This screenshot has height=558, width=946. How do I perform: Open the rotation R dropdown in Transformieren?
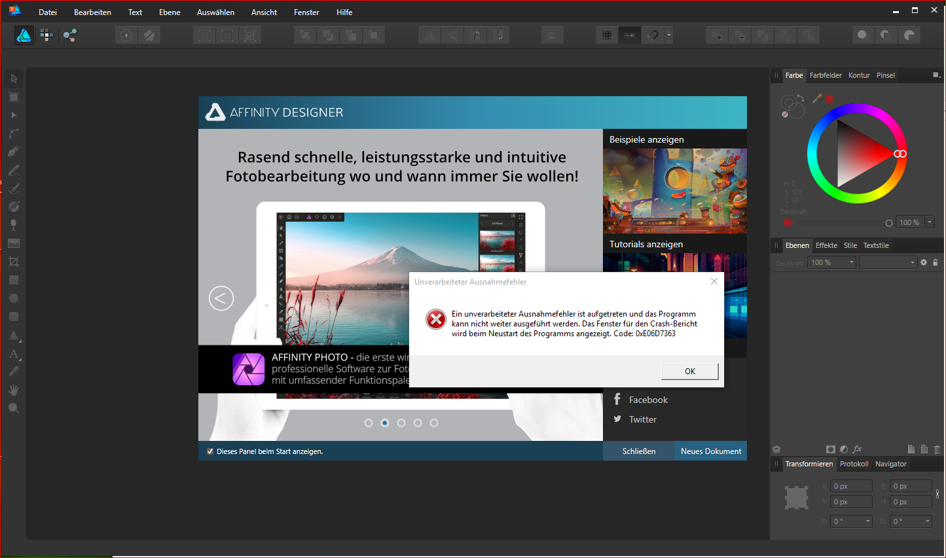[x=868, y=521]
